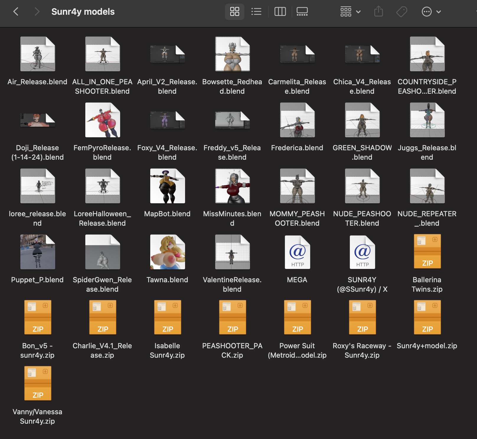Select the MEGA web link file
Image resolution: width=477 pixels, height=439 pixels.
click(x=298, y=252)
